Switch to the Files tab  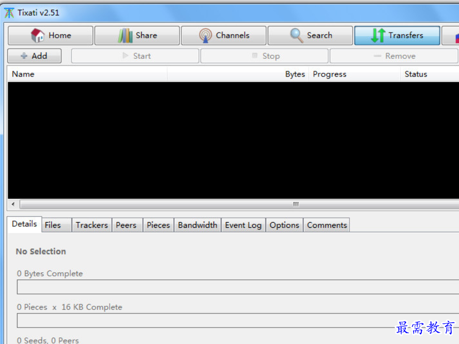point(56,225)
